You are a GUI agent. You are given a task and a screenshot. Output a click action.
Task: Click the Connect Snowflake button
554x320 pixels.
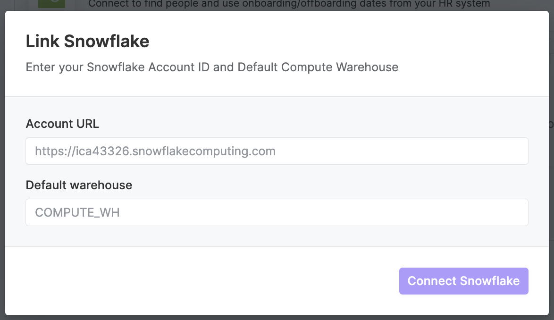(463, 281)
